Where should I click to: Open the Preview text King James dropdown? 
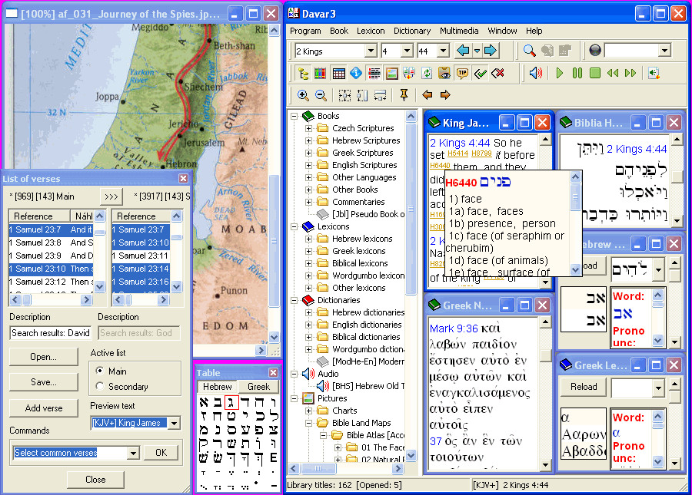[x=175, y=423]
